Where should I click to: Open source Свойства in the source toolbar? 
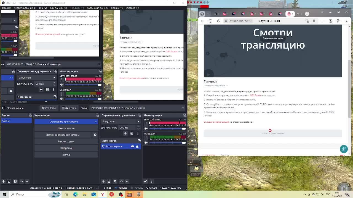[49, 108]
